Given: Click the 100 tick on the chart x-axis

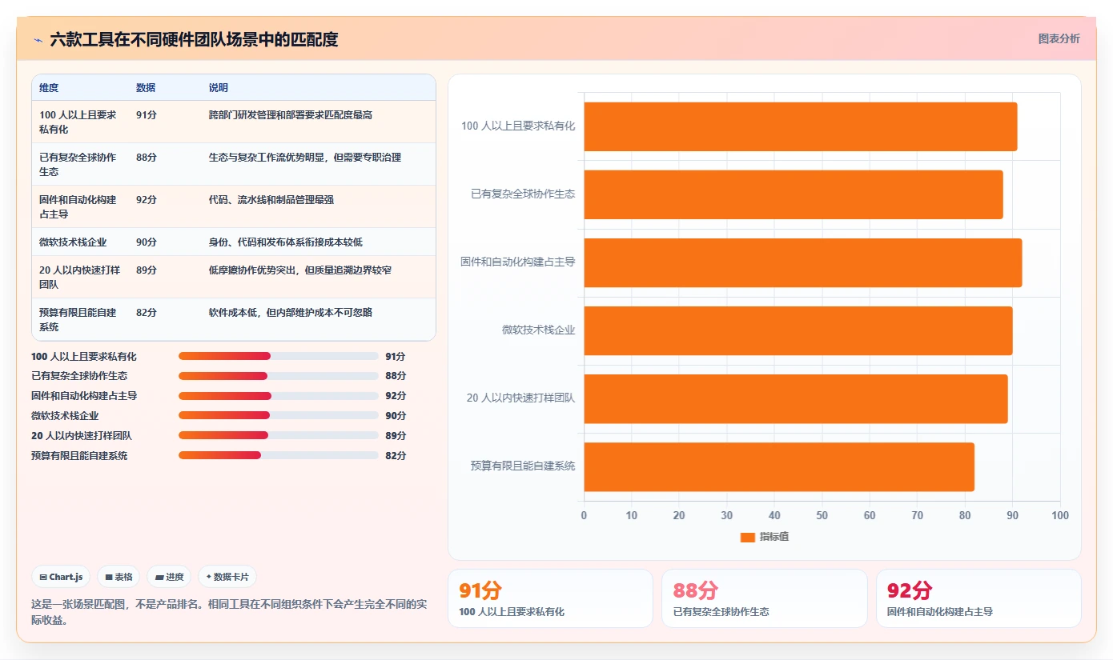Looking at the screenshot, I should (1059, 515).
